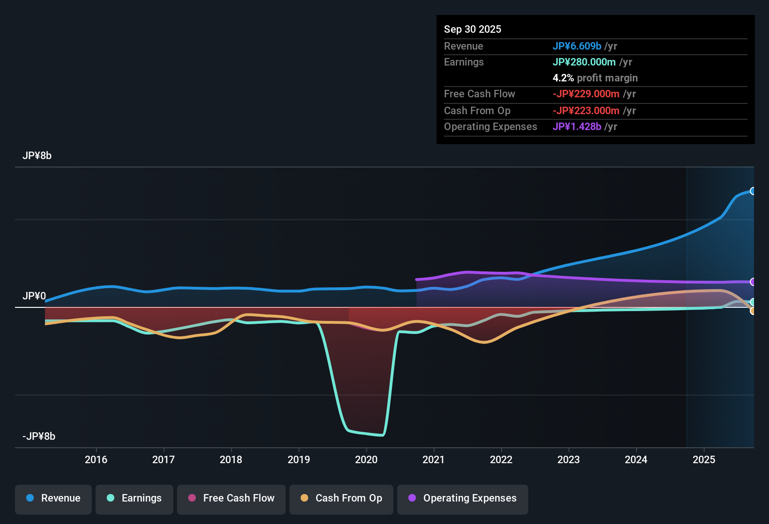Select 2020 on the timeline axis
The width and height of the screenshot is (769, 524).
[367, 460]
